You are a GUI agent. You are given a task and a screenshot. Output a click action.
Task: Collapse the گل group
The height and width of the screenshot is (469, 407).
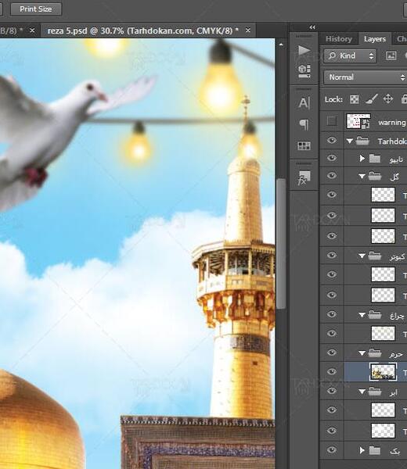362,177
